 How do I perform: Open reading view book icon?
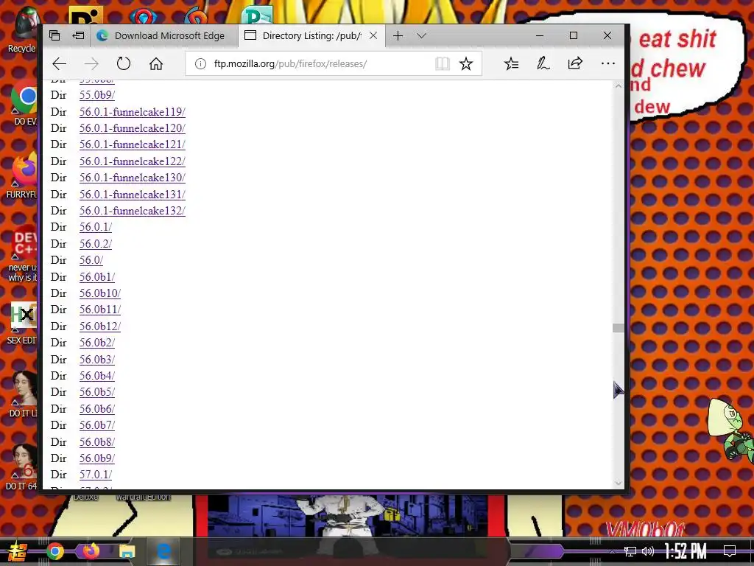pyautogui.click(x=442, y=63)
